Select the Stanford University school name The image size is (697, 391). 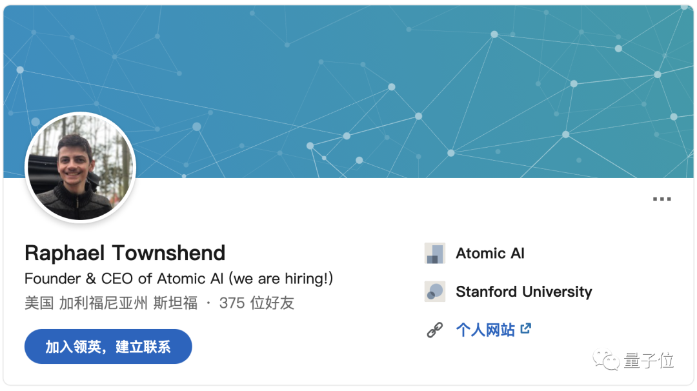pos(523,292)
